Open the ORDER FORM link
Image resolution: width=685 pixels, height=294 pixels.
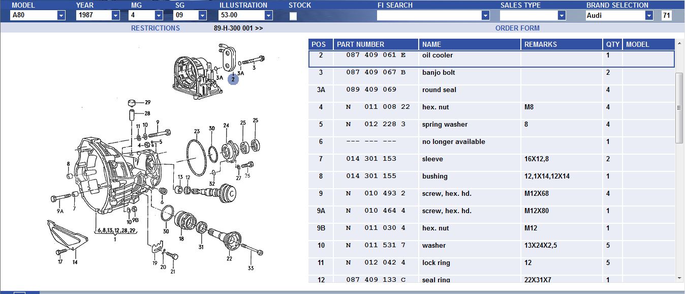[x=517, y=28]
